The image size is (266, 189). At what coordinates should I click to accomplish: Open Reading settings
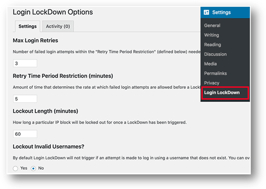click(x=212, y=45)
